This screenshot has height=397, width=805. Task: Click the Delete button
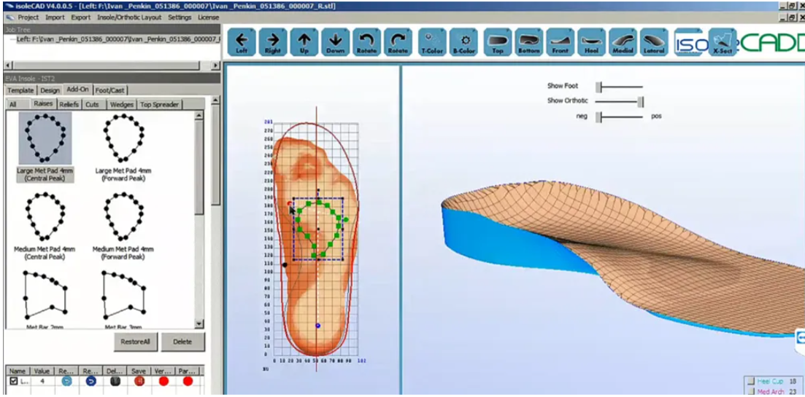[182, 342]
